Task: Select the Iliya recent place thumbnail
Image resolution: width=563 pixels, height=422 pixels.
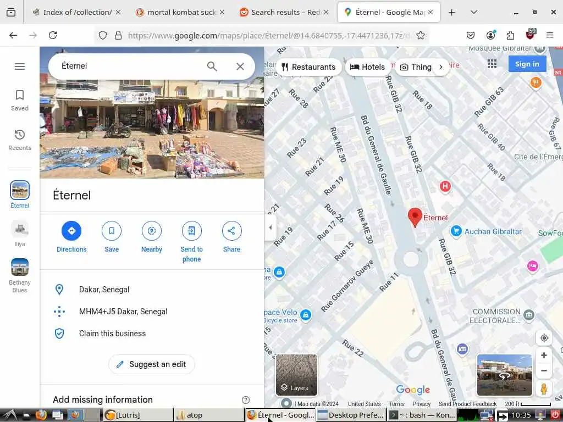Action: [x=20, y=229]
